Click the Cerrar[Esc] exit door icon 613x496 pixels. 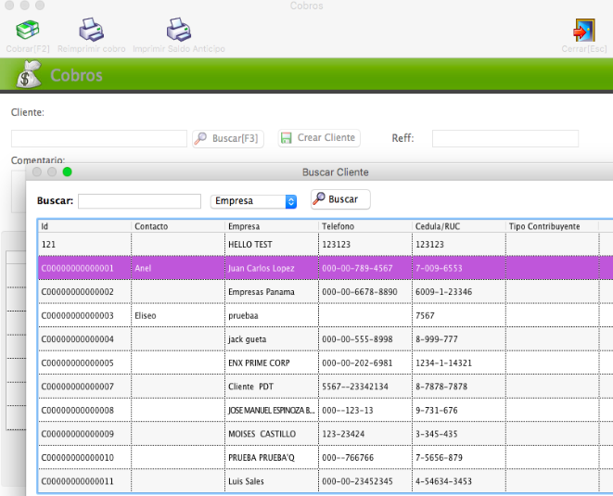(584, 30)
